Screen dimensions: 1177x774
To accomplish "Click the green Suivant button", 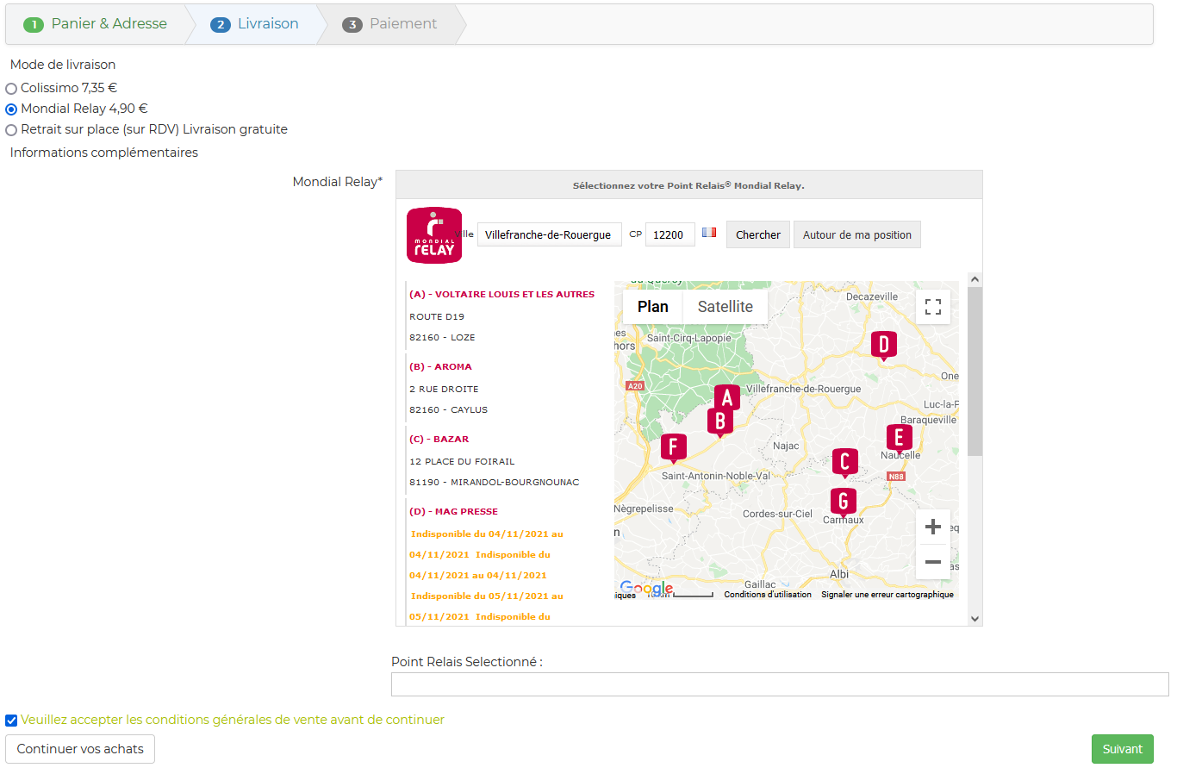I will click(x=1122, y=749).
